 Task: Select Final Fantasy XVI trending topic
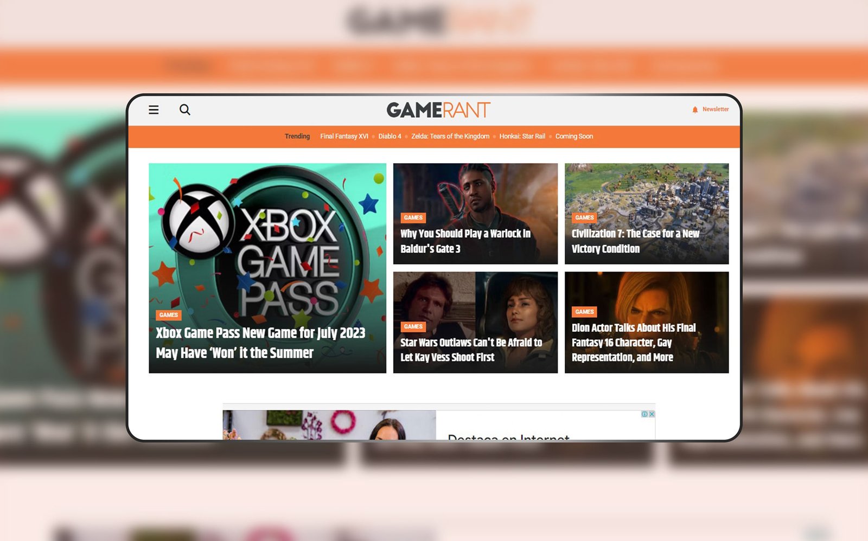coord(344,136)
